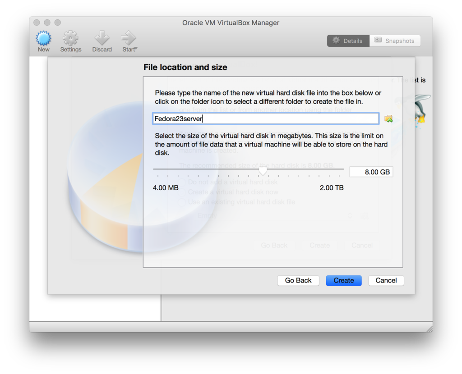462x374 pixels.
Task: Open the Start button's small dropdown arrow
Action: coord(136,48)
